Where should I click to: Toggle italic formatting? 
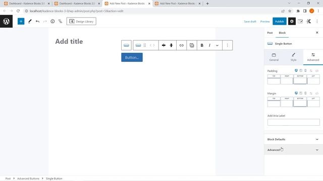pyautogui.click(x=209, y=45)
